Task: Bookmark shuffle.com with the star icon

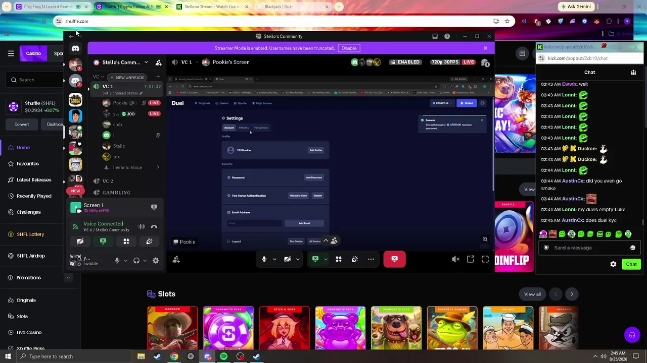Action: click(507, 21)
